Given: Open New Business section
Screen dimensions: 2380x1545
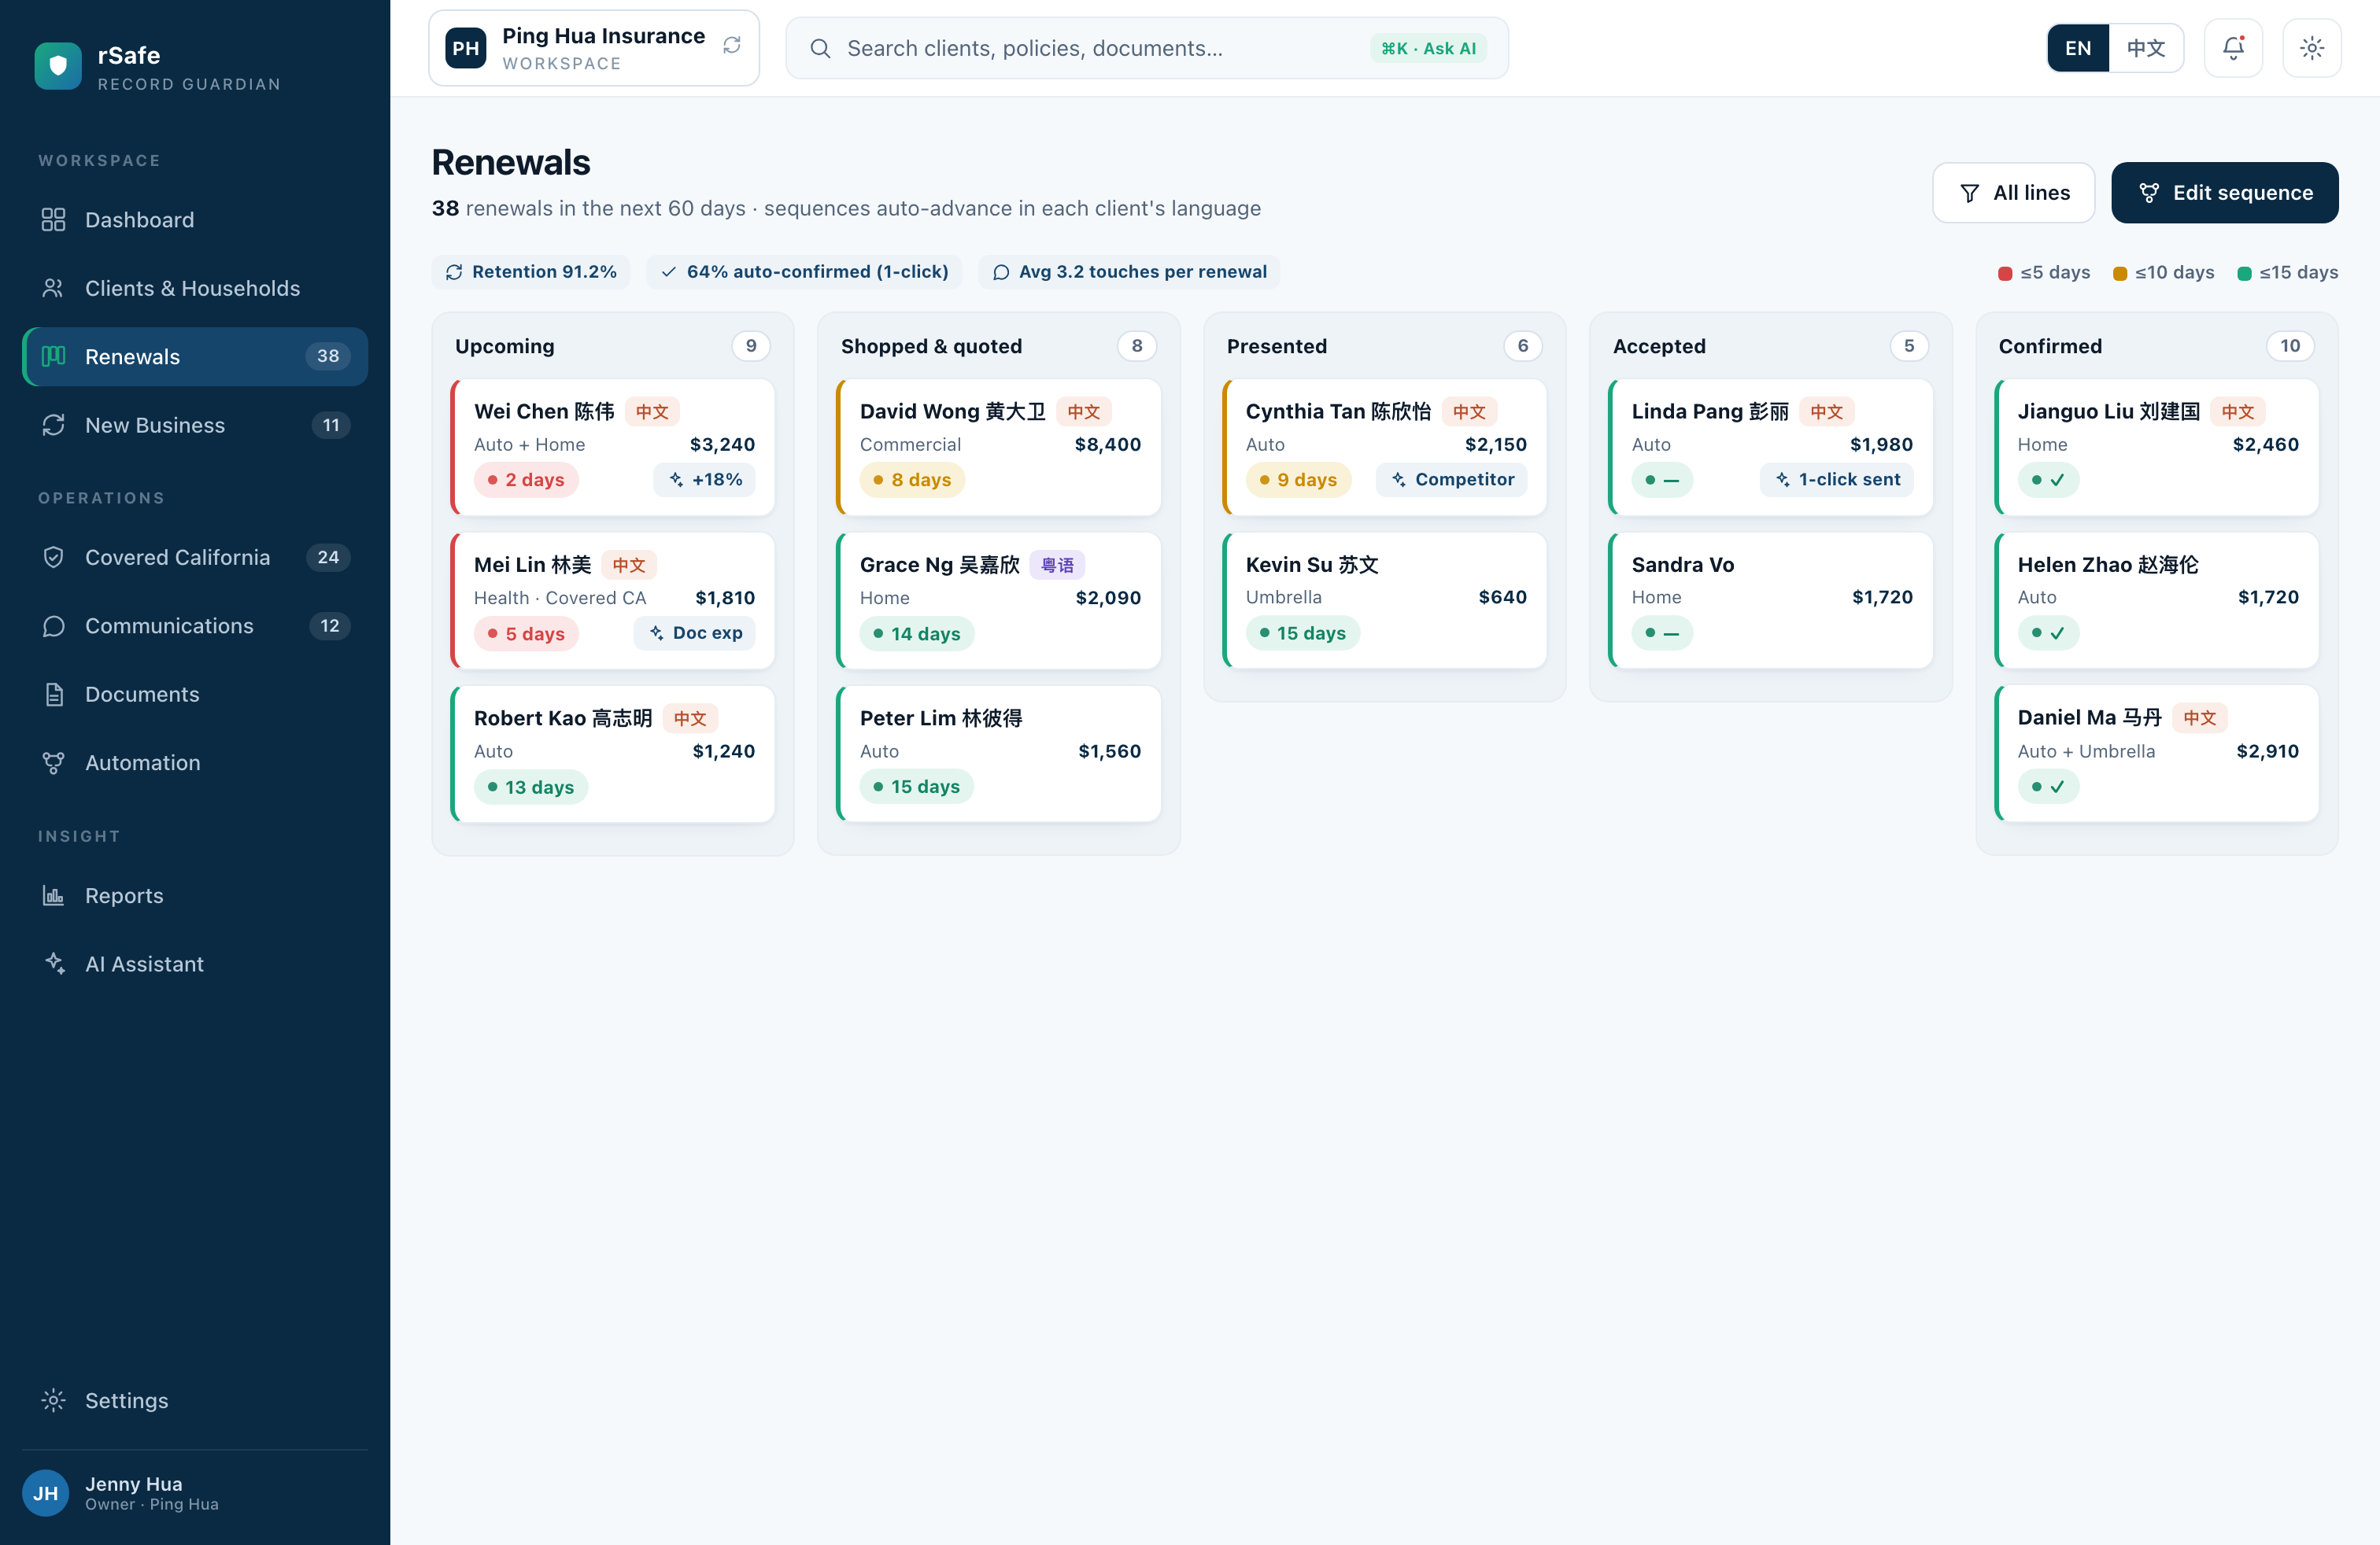Looking at the screenshot, I should 195,425.
